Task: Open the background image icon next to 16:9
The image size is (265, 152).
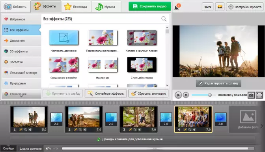Action: click(x=220, y=7)
